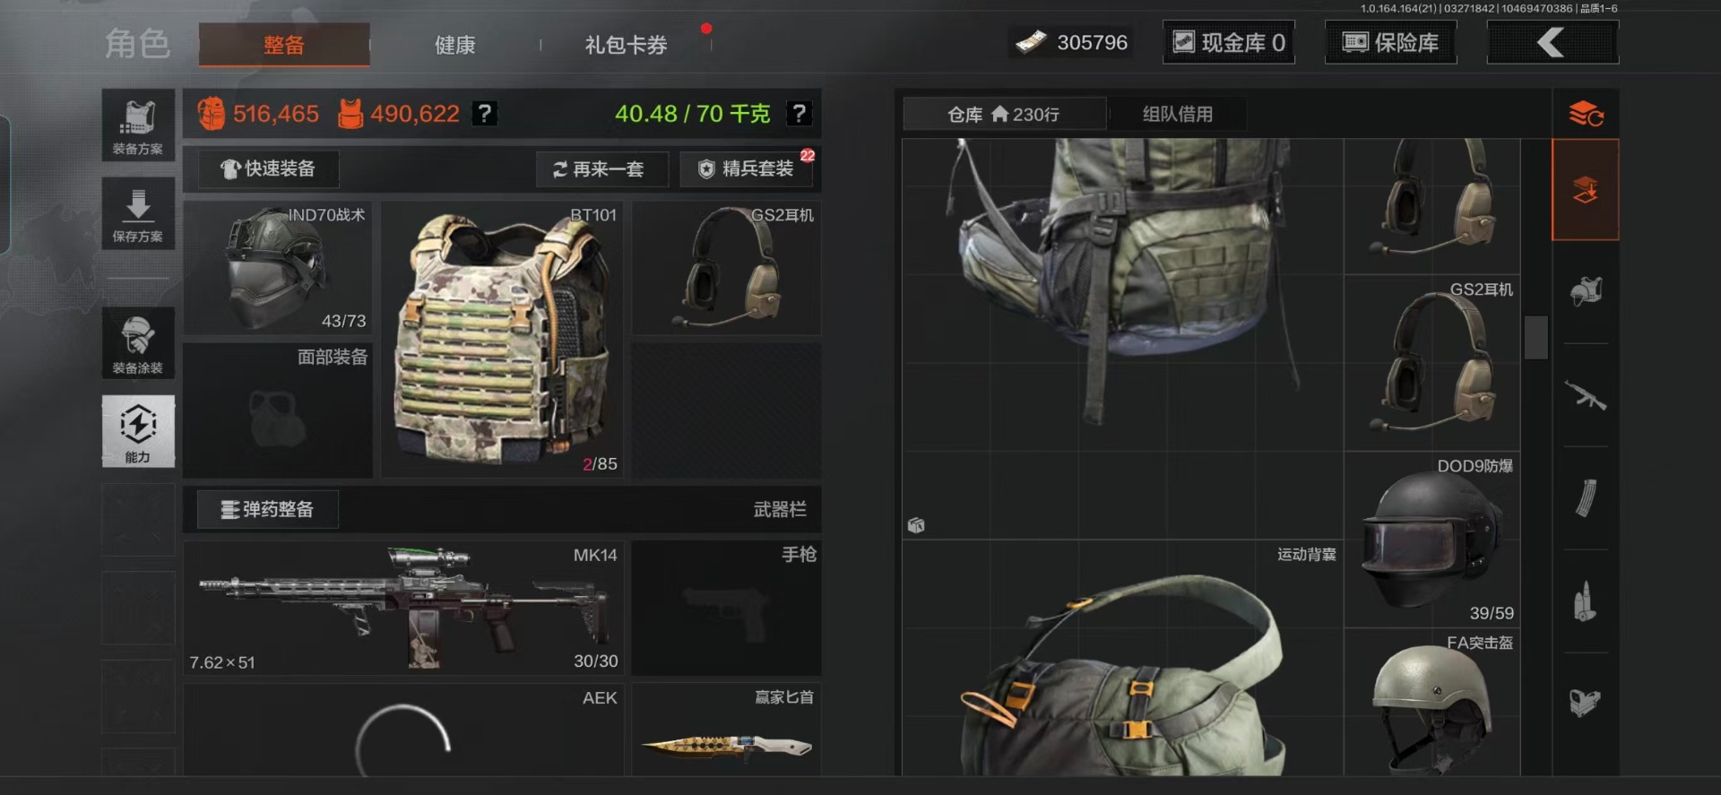The width and height of the screenshot is (1721, 795).
Task: Select the AEK weapon slot
Action: click(x=403, y=730)
